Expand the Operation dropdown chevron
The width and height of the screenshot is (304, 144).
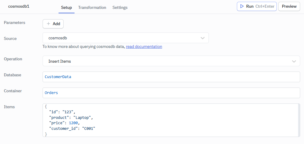[x=294, y=61]
